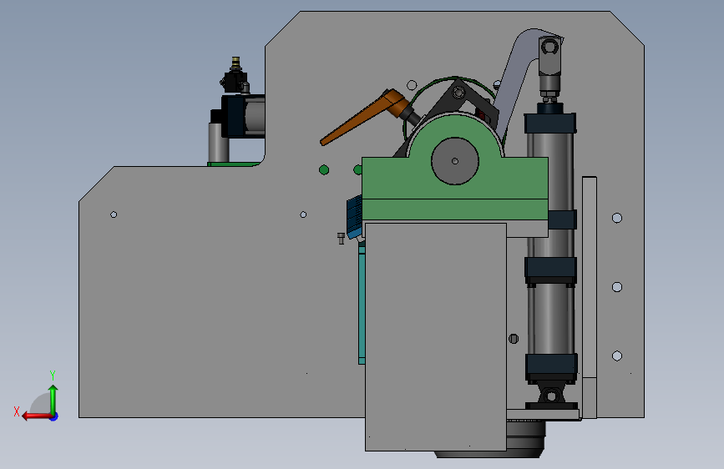This screenshot has width=724, height=469.
Task: Pick the bottom mounting hole on right edge
Action: tap(617, 356)
